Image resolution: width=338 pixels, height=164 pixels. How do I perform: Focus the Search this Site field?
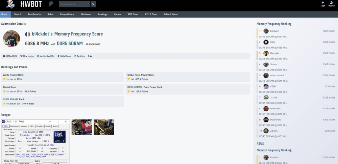74,4
